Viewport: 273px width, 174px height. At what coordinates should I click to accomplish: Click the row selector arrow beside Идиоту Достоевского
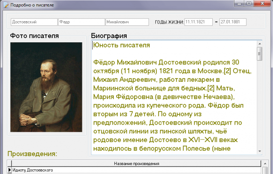tap(9, 170)
